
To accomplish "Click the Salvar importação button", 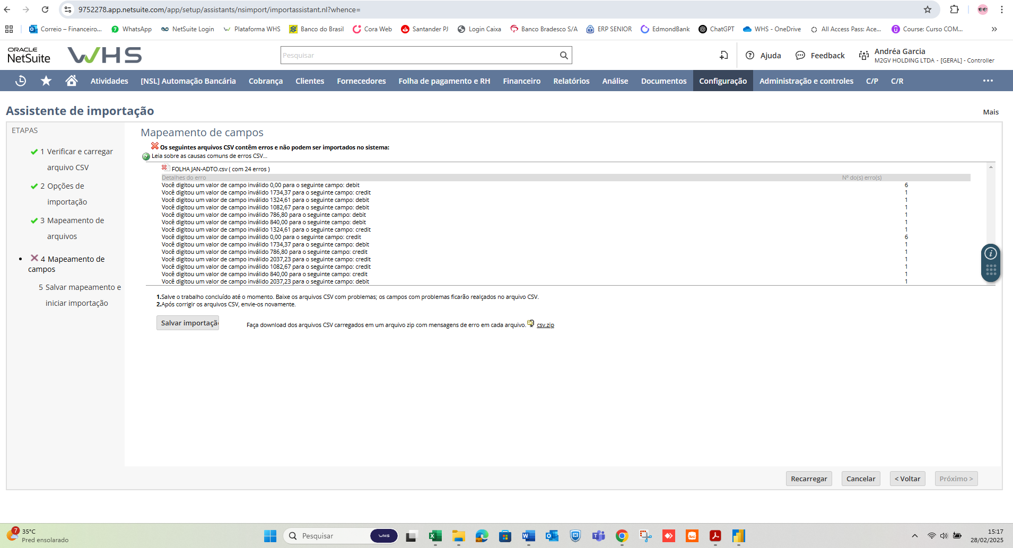I will pyautogui.click(x=188, y=323).
